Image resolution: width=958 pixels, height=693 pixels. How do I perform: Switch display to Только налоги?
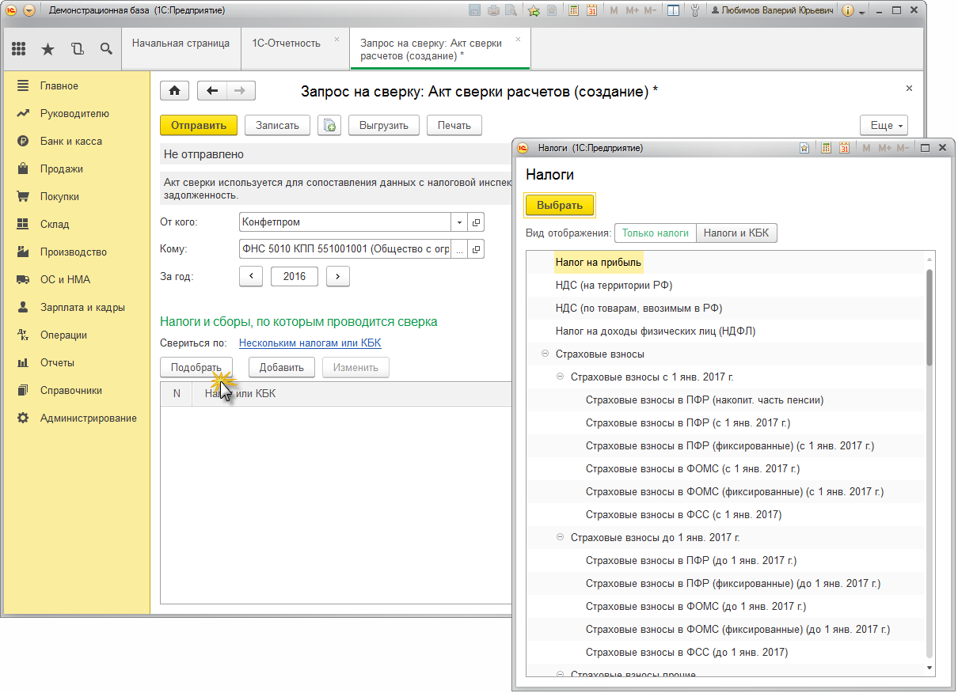coord(655,233)
